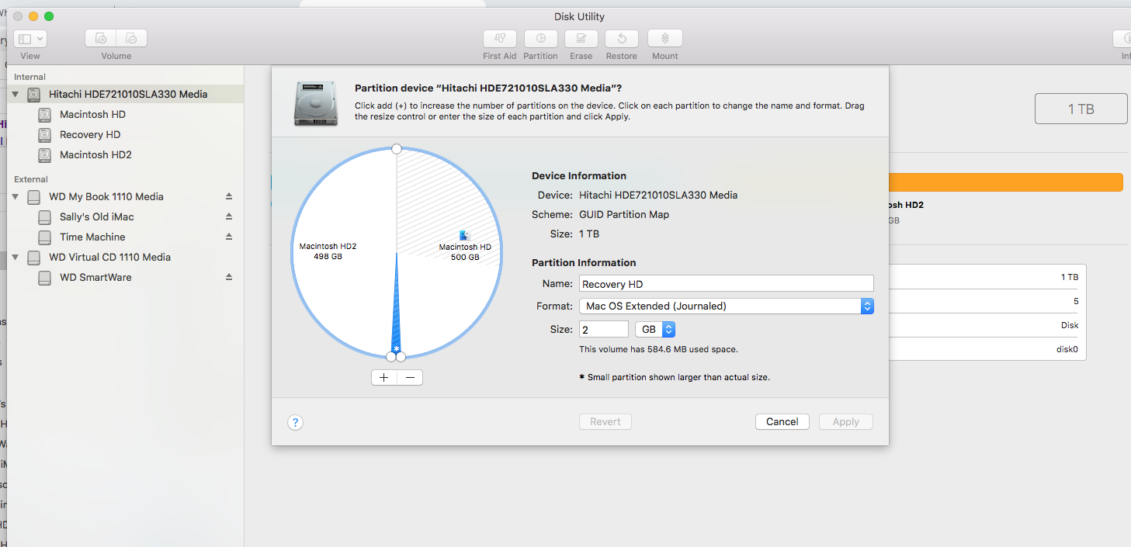Image resolution: width=1131 pixels, height=547 pixels.
Task: Click the partition Size field
Action: [x=604, y=329]
